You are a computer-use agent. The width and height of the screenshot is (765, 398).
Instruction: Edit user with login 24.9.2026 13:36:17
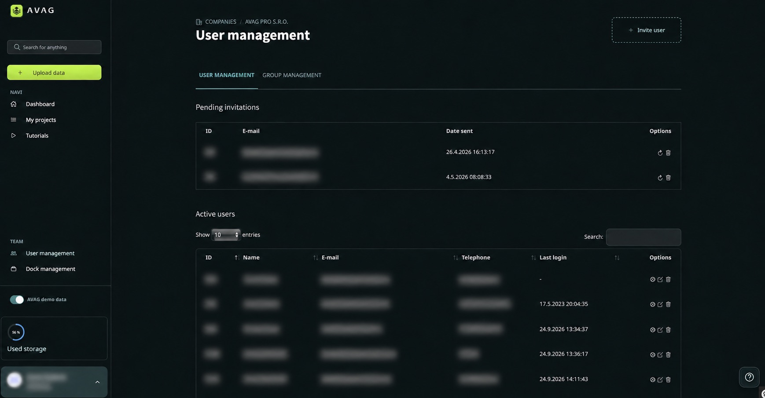pos(660,354)
